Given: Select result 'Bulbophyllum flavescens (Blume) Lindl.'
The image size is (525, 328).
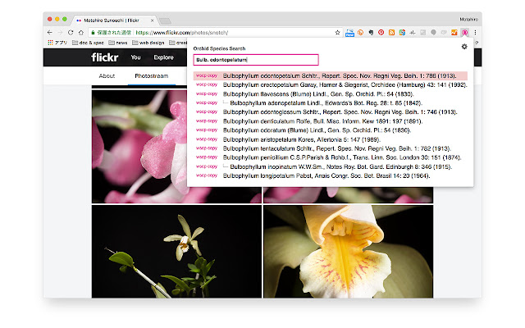Looking at the screenshot, I should point(318,94).
